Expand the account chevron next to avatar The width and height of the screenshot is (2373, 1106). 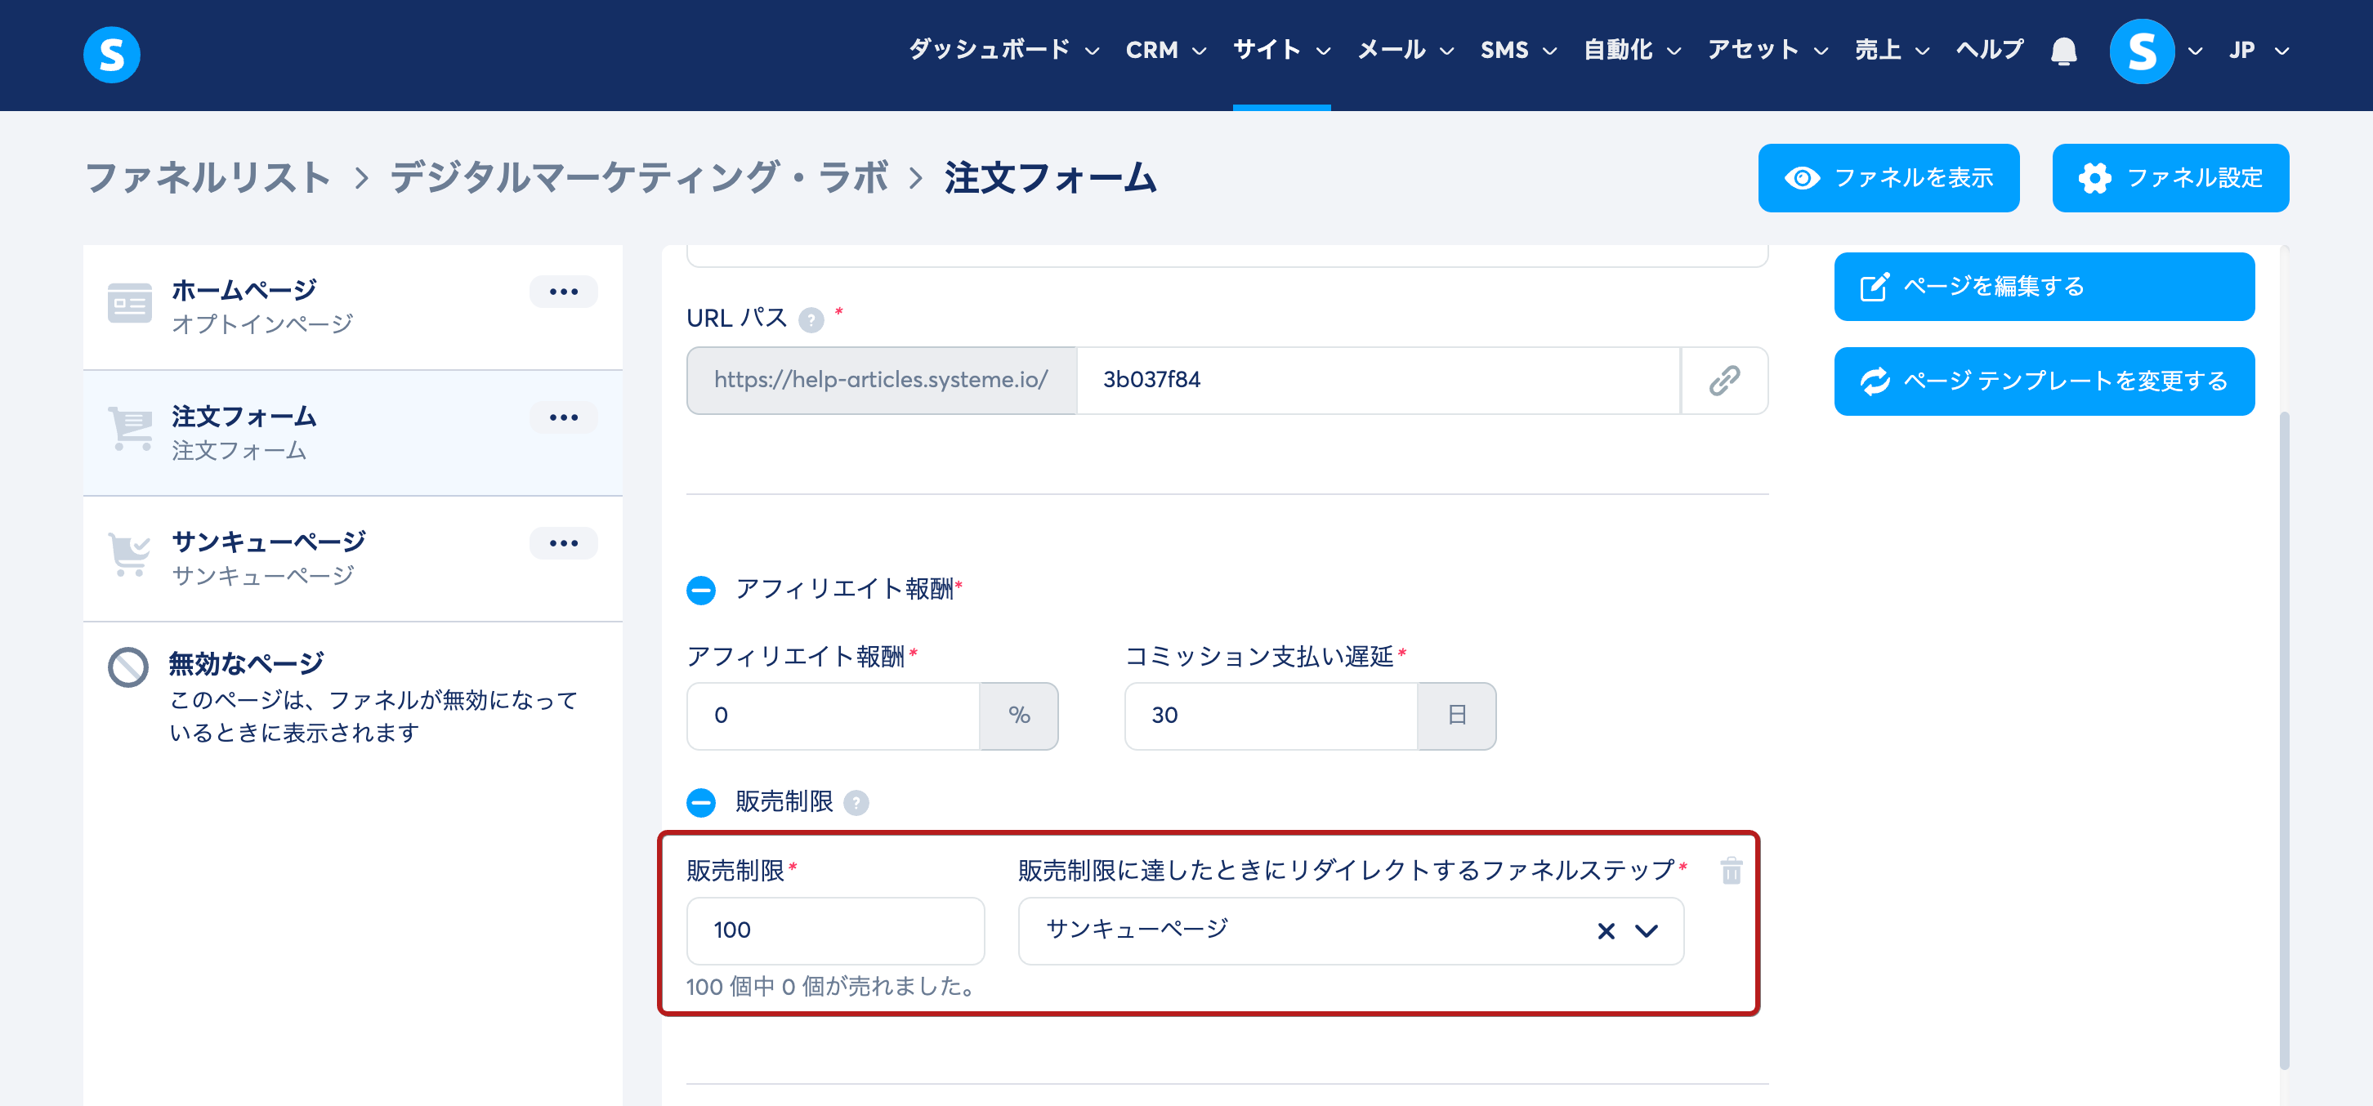click(2195, 51)
